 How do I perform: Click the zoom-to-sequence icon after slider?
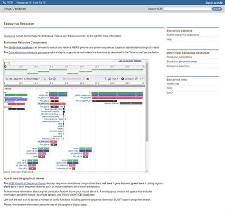click(x=88, y=79)
